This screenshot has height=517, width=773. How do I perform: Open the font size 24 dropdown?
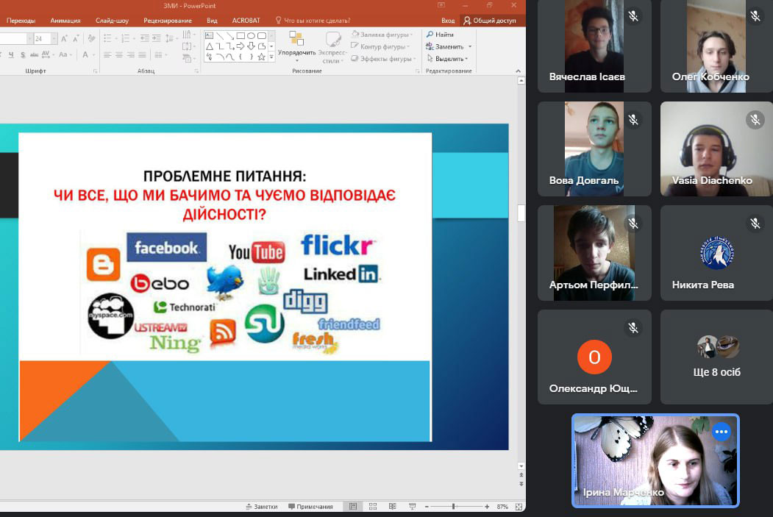click(x=54, y=38)
